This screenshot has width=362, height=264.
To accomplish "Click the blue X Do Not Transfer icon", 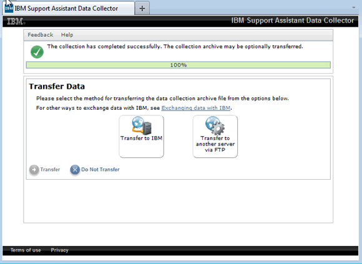I will (x=75, y=170).
